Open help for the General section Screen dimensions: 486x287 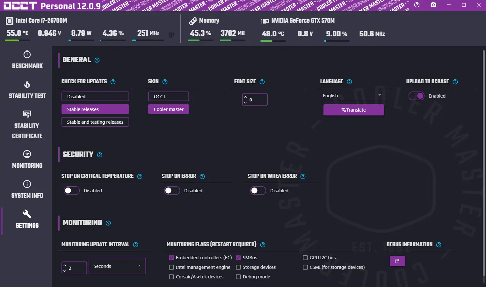tap(97, 60)
